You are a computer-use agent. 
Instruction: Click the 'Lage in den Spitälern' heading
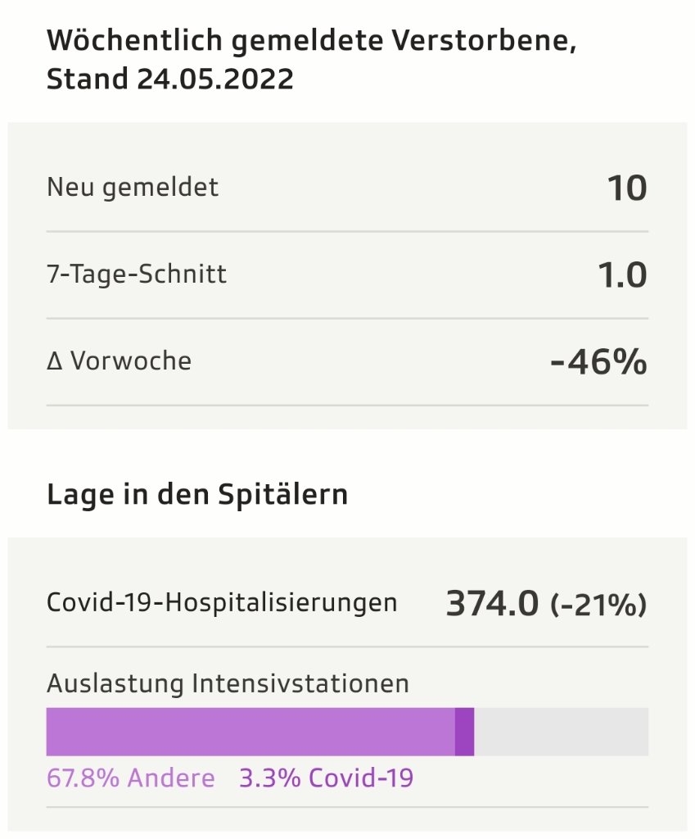197,495
